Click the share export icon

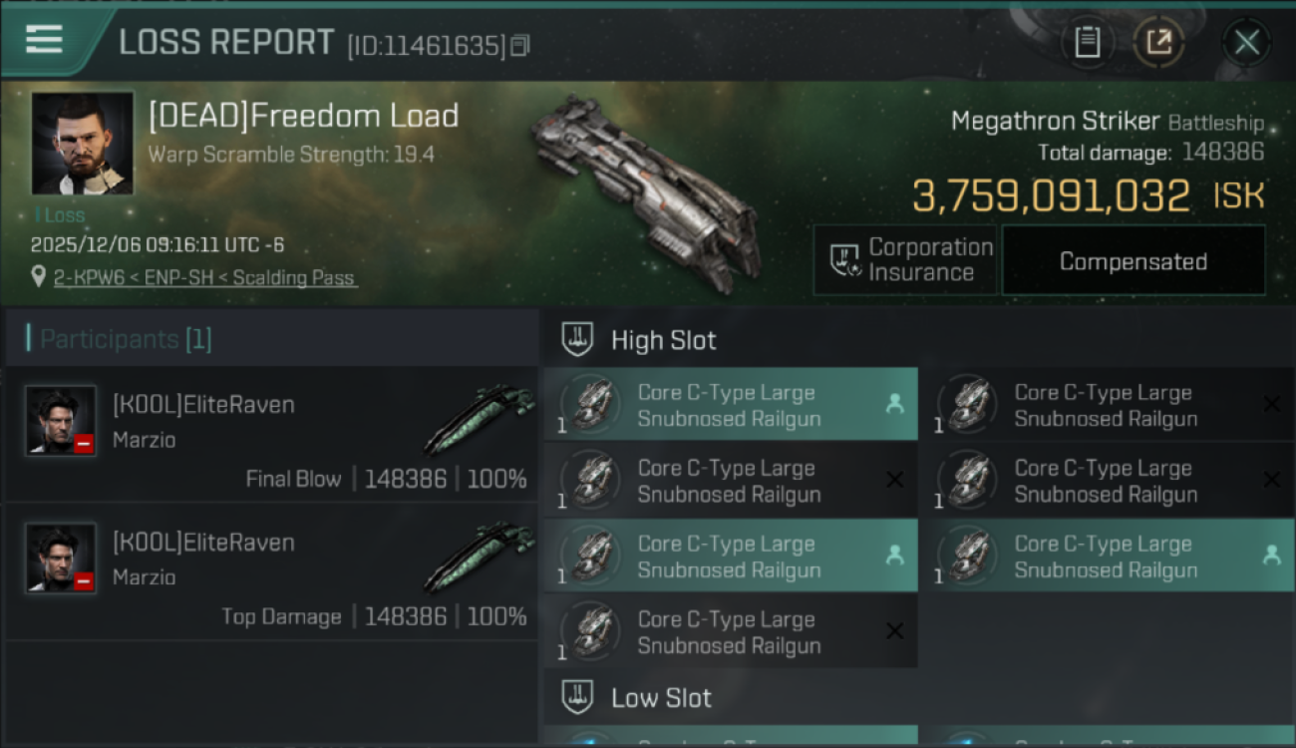pos(1158,42)
